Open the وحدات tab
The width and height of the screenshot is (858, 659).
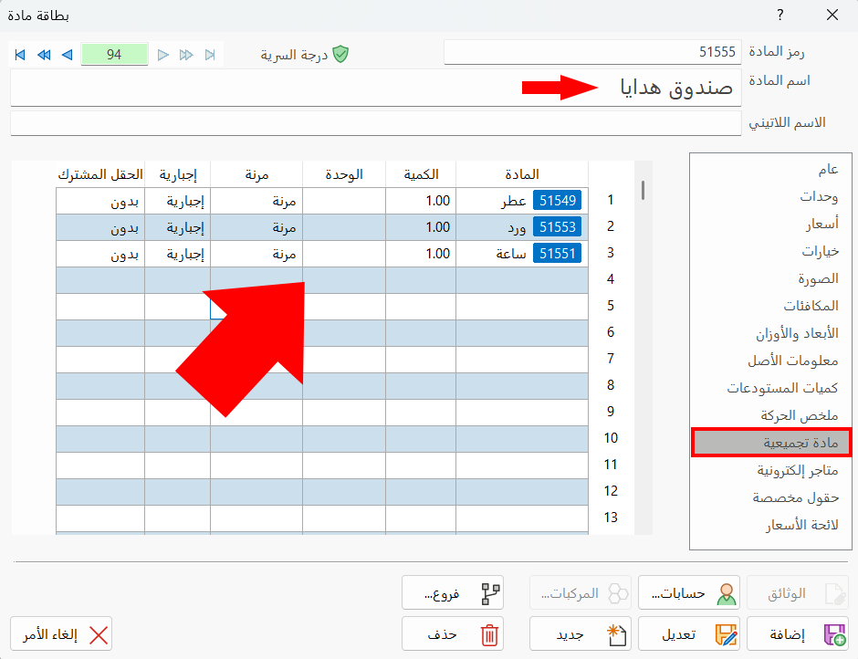771,196
